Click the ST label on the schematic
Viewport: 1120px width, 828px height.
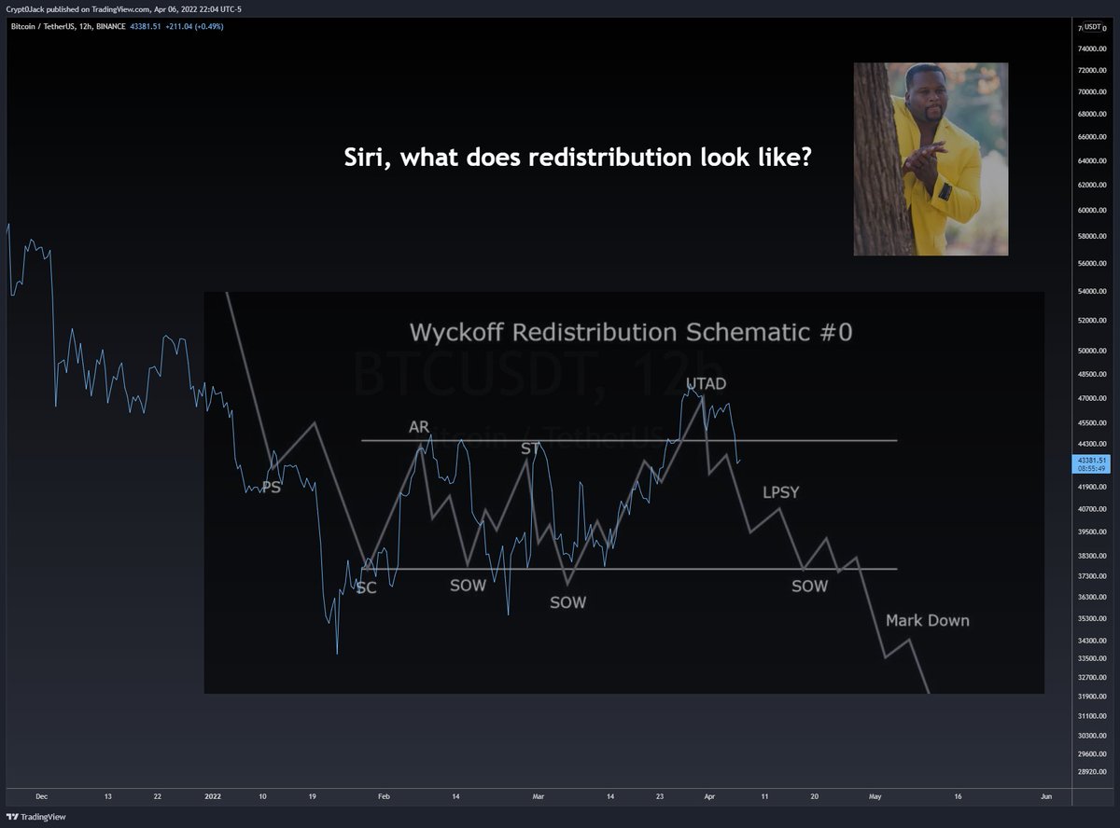click(x=531, y=448)
